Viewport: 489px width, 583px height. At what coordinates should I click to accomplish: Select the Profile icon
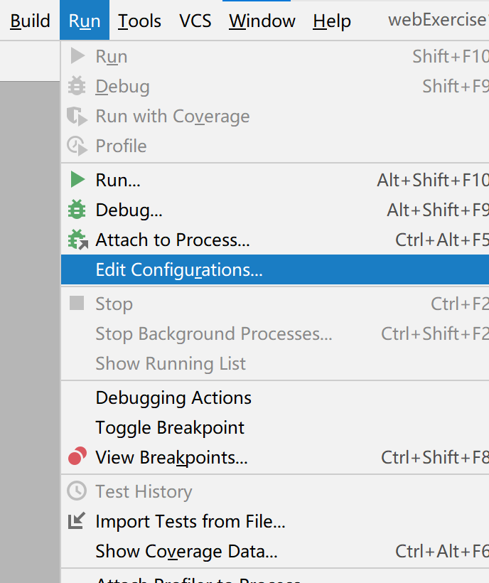[77, 146]
